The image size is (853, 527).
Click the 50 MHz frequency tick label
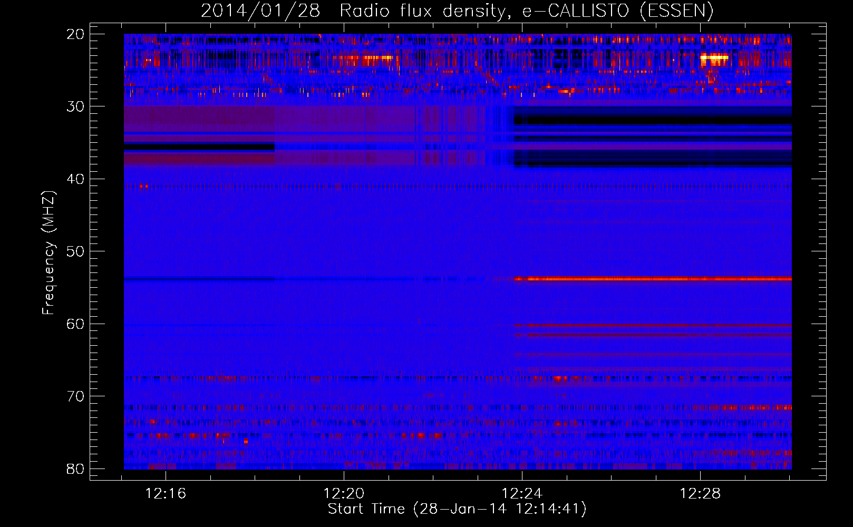pos(75,251)
